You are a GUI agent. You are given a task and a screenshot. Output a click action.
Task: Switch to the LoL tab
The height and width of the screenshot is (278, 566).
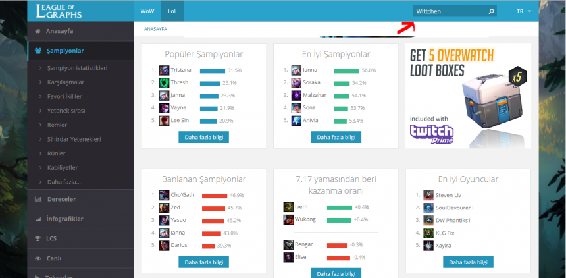172,11
